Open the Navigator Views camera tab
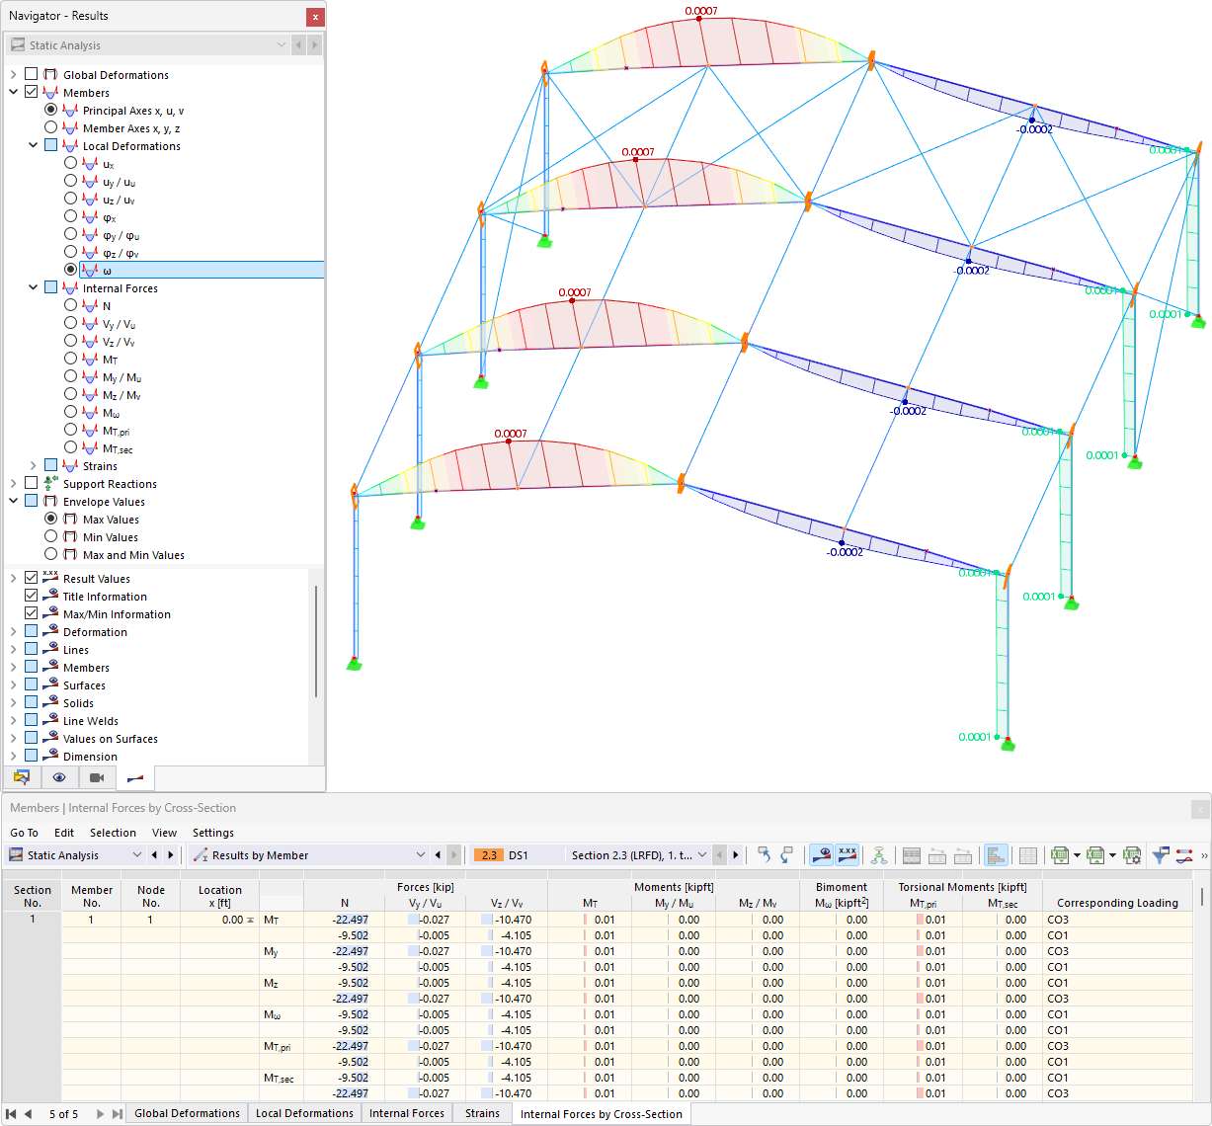This screenshot has width=1212, height=1126. 97,777
